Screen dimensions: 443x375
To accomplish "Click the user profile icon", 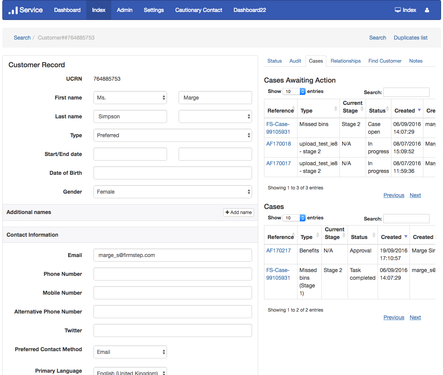I will point(427,10).
